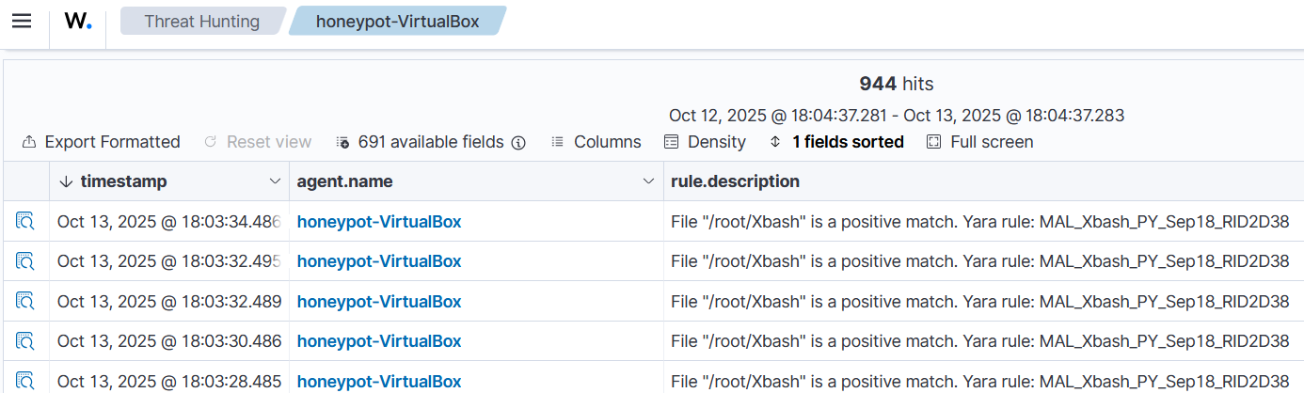
Task: Open honeypot-VirtualBox link in 18:03:34.486 row
Action: 379,222
